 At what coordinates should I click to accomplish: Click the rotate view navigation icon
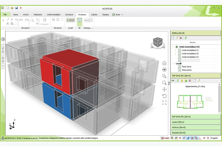(164, 96)
